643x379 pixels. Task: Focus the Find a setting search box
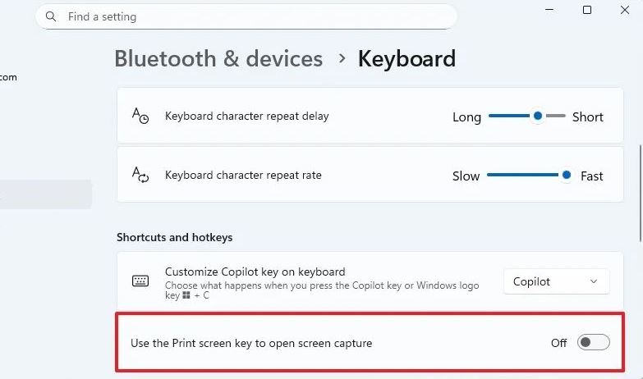coord(246,16)
